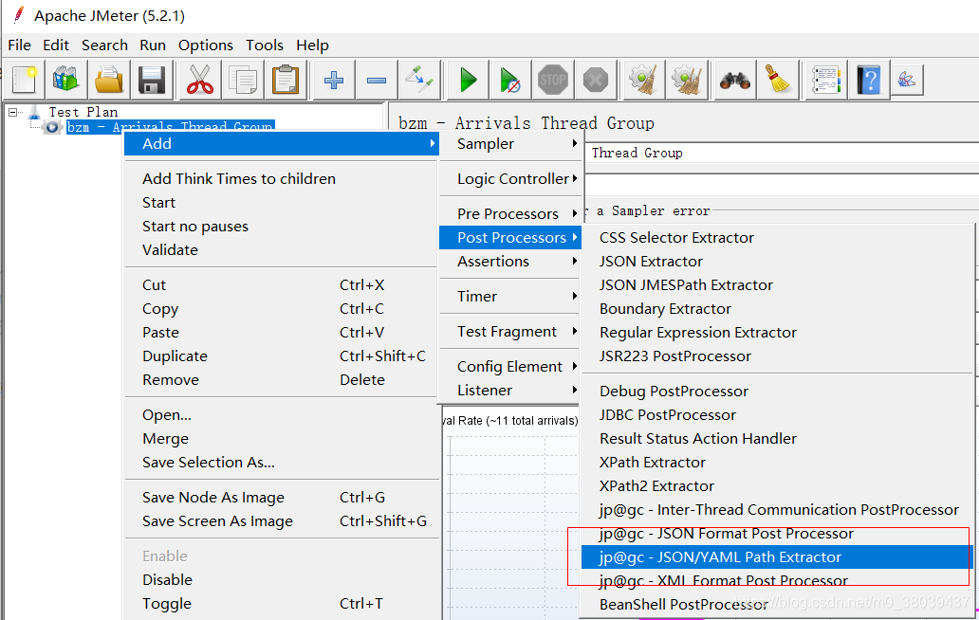This screenshot has height=620, width=979.
Task: Choose Save Selection As... option
Action: point(281,463)
